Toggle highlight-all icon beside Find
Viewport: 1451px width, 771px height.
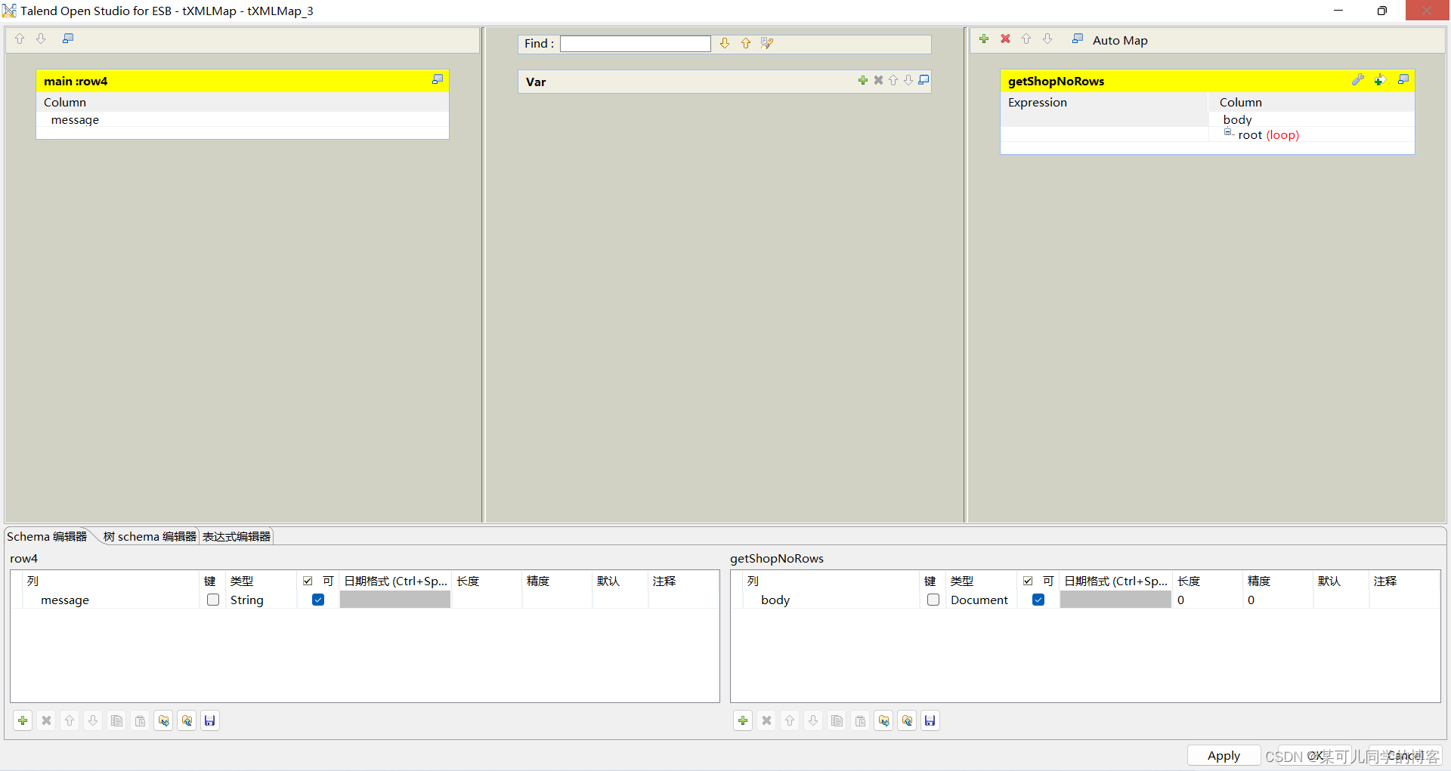pyautogui.click(x=767, y=44)
